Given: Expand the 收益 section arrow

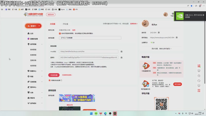Looking at the screenshot, I should (42, 76).
